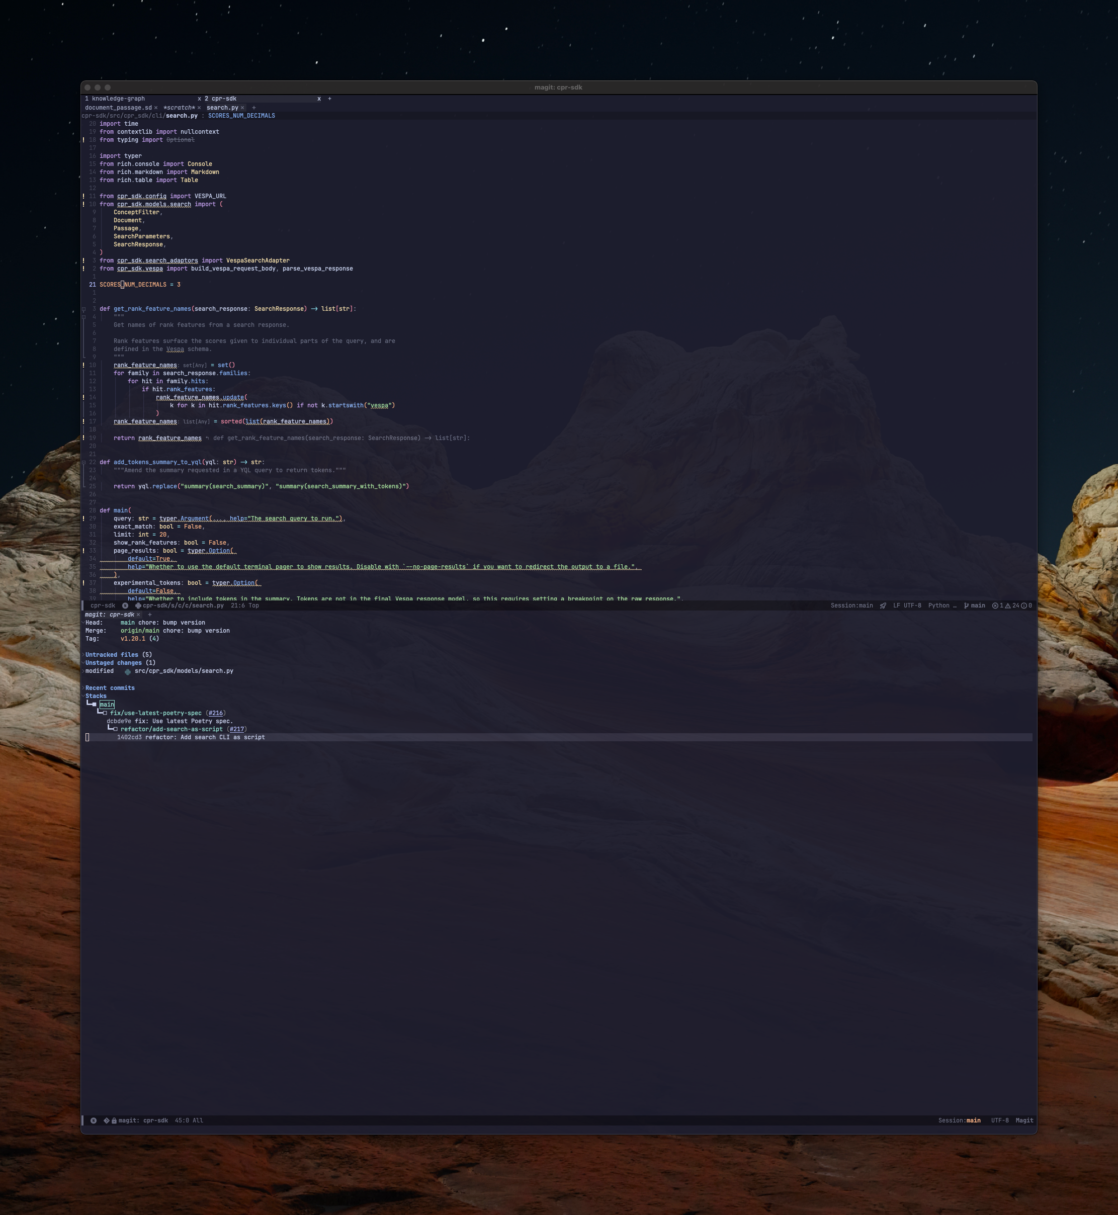
Task: Add a new workspace tab with plus
Action: tap(330, 99)
